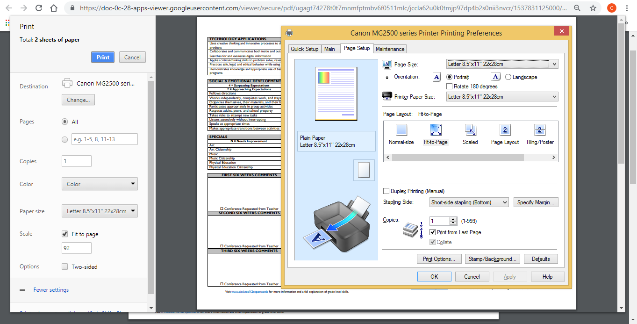Switch to the Quick Setup tab
This screenshot has height=324, width=637.
click(x=304, y=49)
